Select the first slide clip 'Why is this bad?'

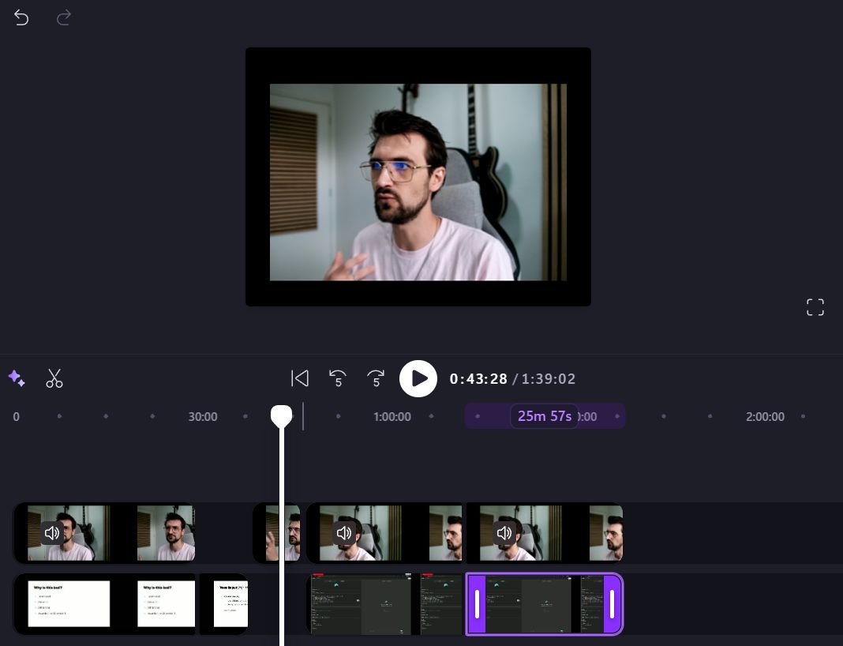tap(105, 603)
